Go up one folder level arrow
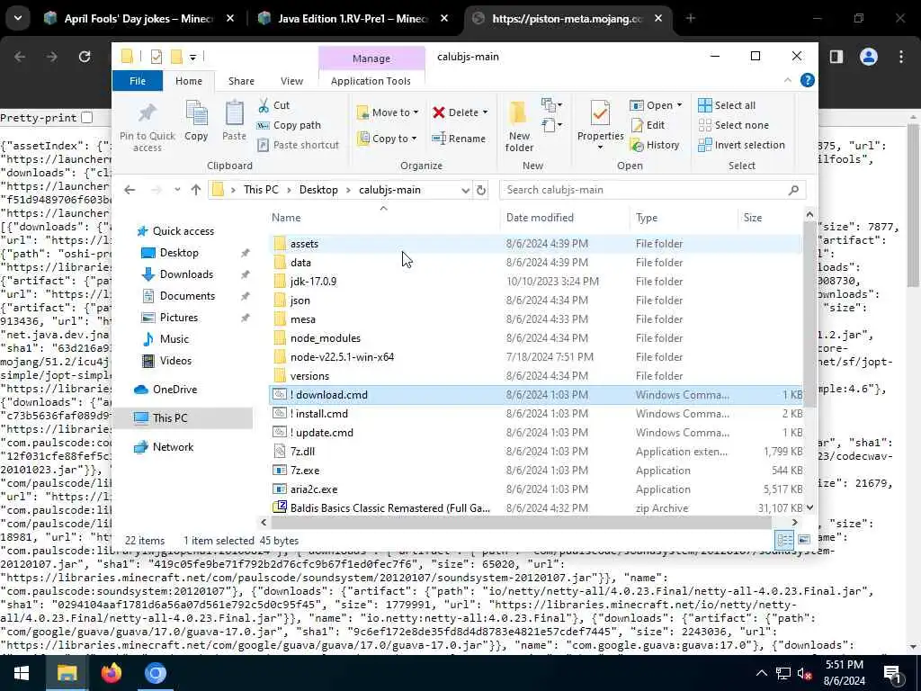The image size is (921, 691). pyautogui.click(x=196, y=190)
